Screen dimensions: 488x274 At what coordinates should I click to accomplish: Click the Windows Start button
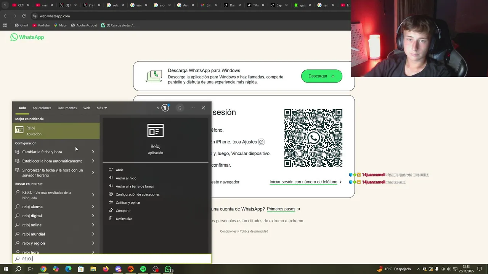[x=6, y=269]
